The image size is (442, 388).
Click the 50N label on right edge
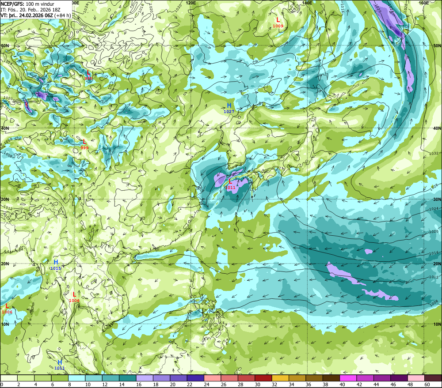click(437, 46)
